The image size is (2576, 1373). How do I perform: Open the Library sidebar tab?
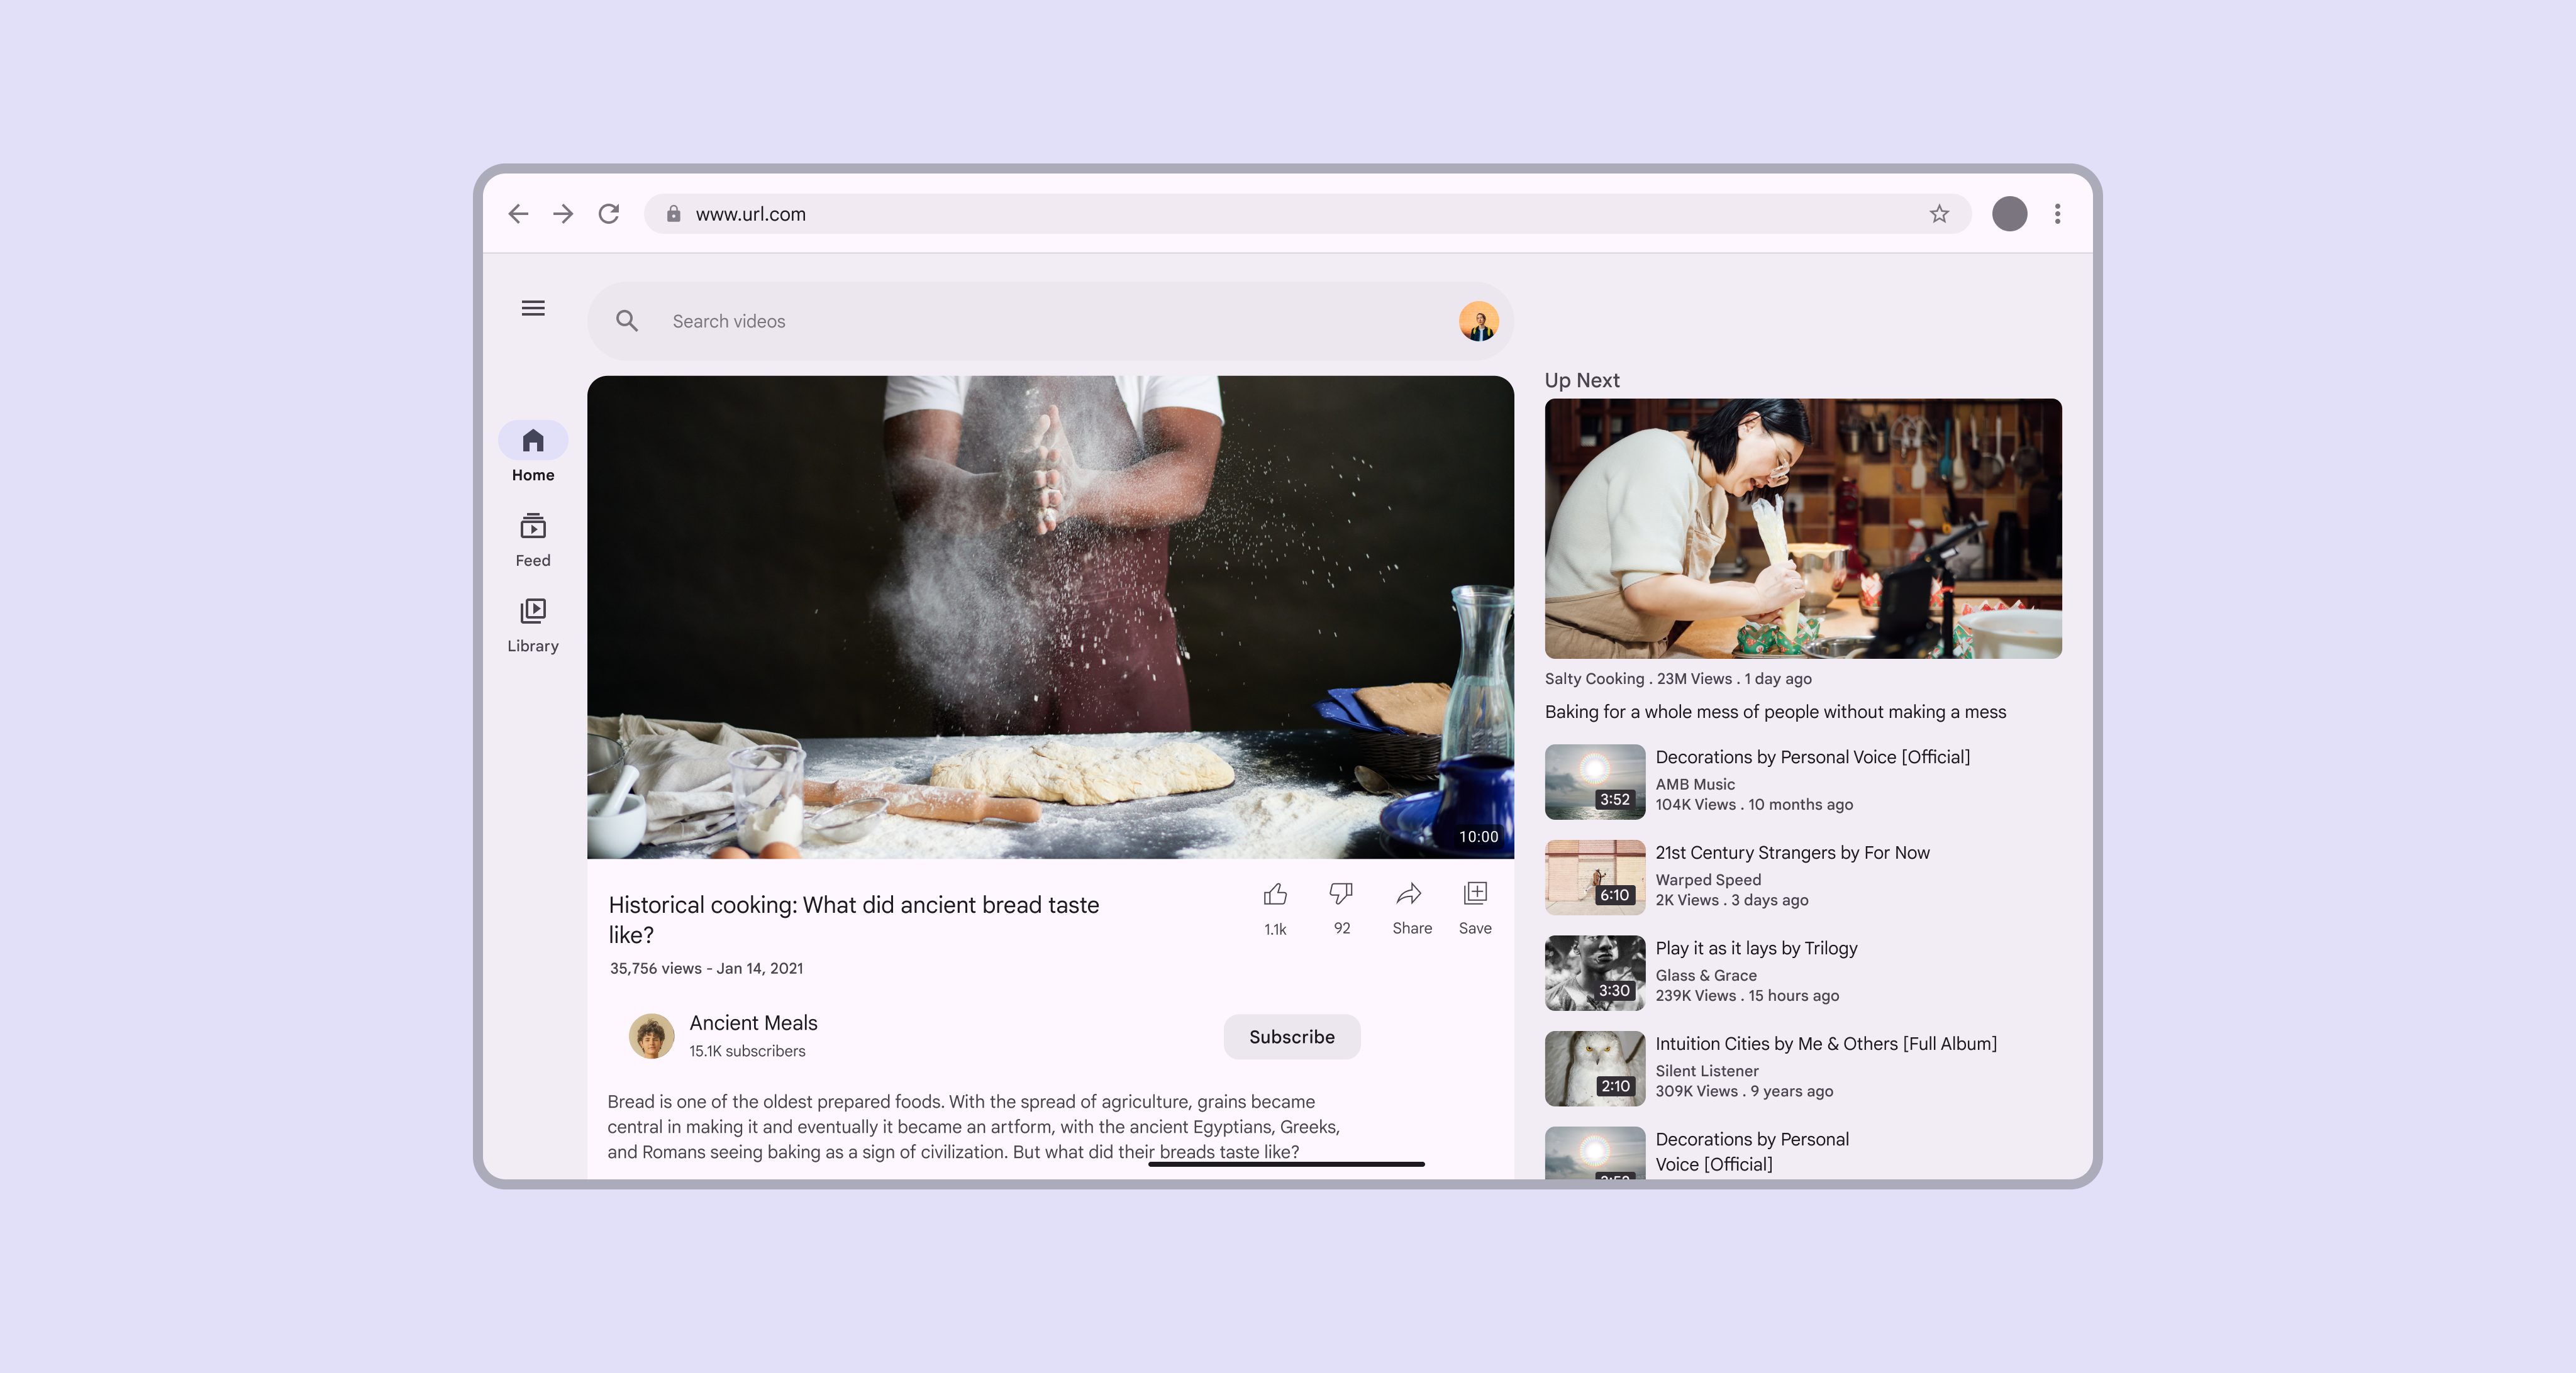[x=533, y=624]
